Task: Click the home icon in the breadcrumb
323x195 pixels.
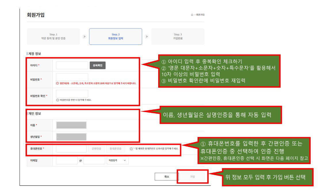Action: [x=192, y=15]
